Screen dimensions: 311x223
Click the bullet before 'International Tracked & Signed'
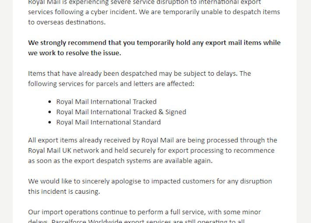click(x=51, y=112)
